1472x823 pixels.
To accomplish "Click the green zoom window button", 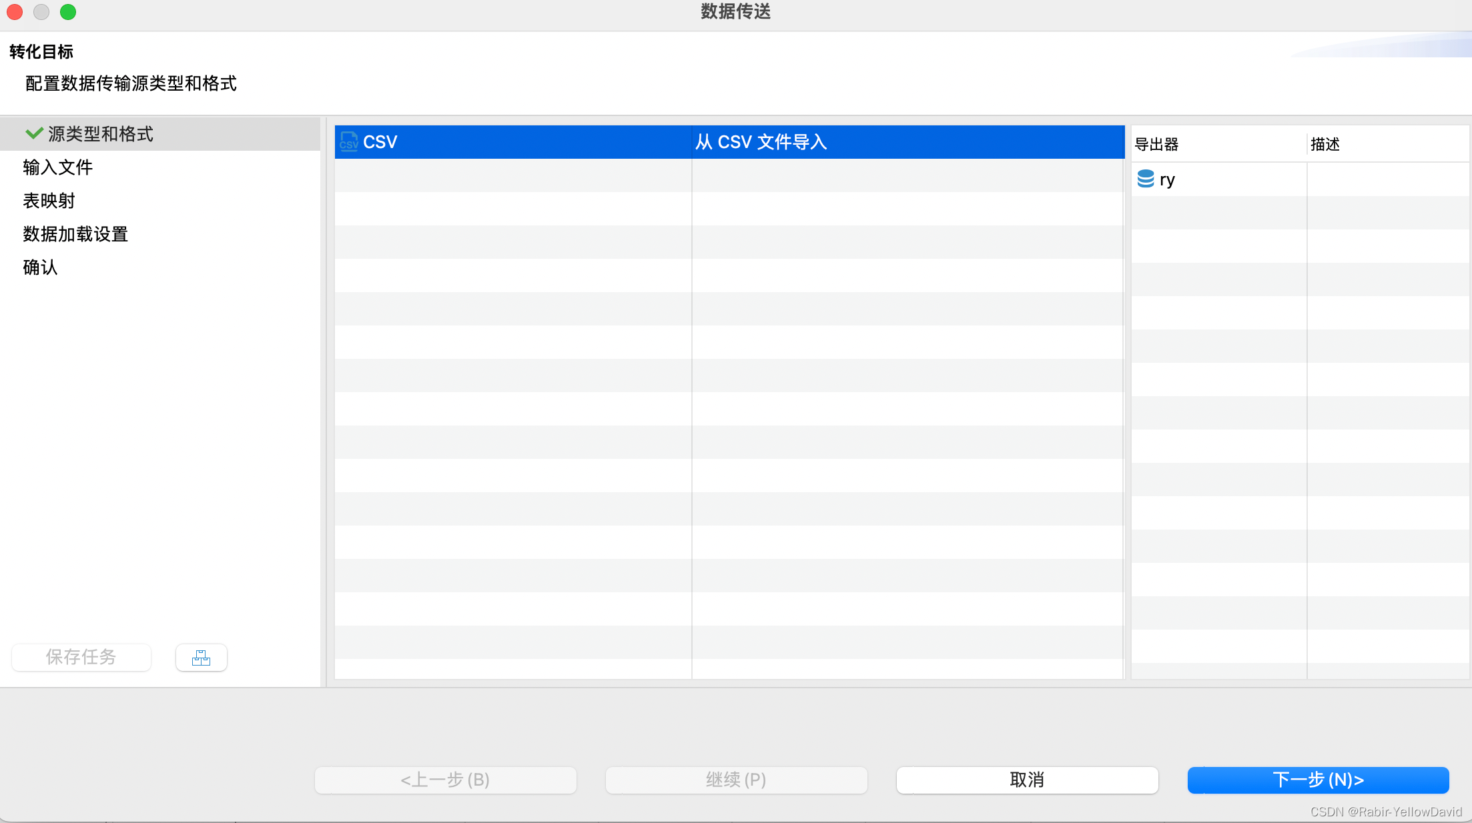I will [x=68, y=12].
